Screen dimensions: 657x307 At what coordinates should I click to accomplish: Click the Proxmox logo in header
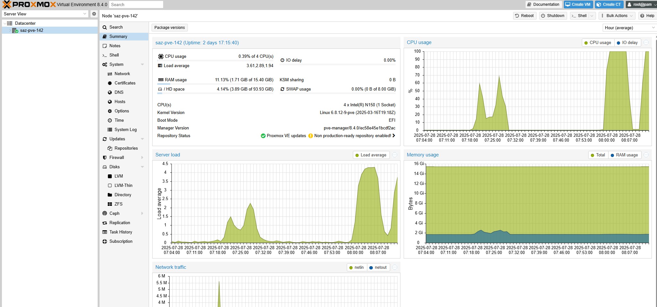(29, 4)
